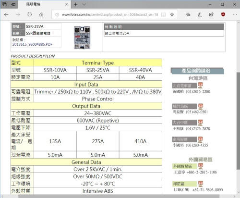
Task: Click the product inquiry header banner
Action: (x=197, y=71)
